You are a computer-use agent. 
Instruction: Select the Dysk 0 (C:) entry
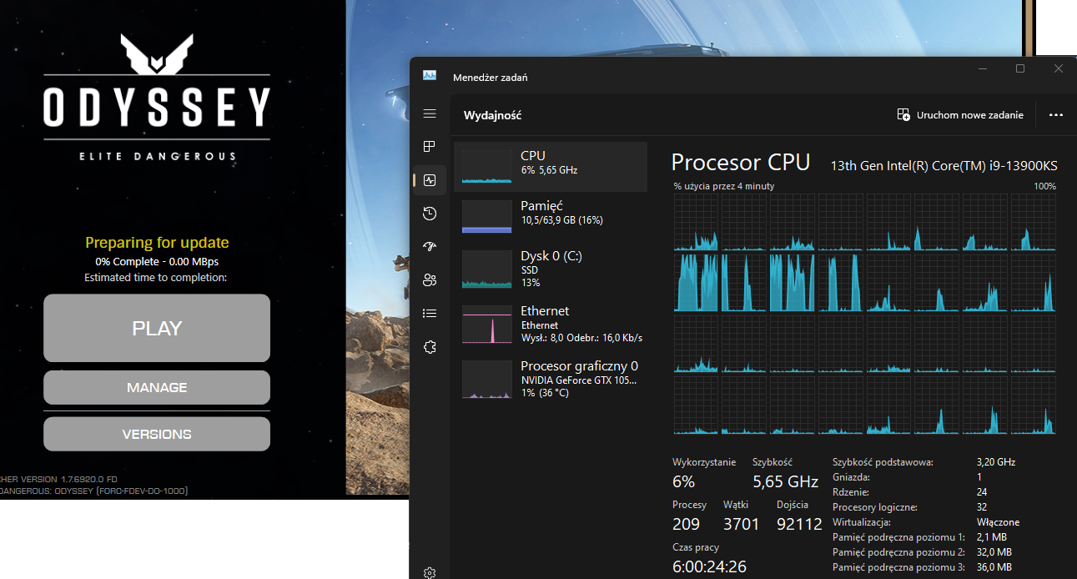551,269
